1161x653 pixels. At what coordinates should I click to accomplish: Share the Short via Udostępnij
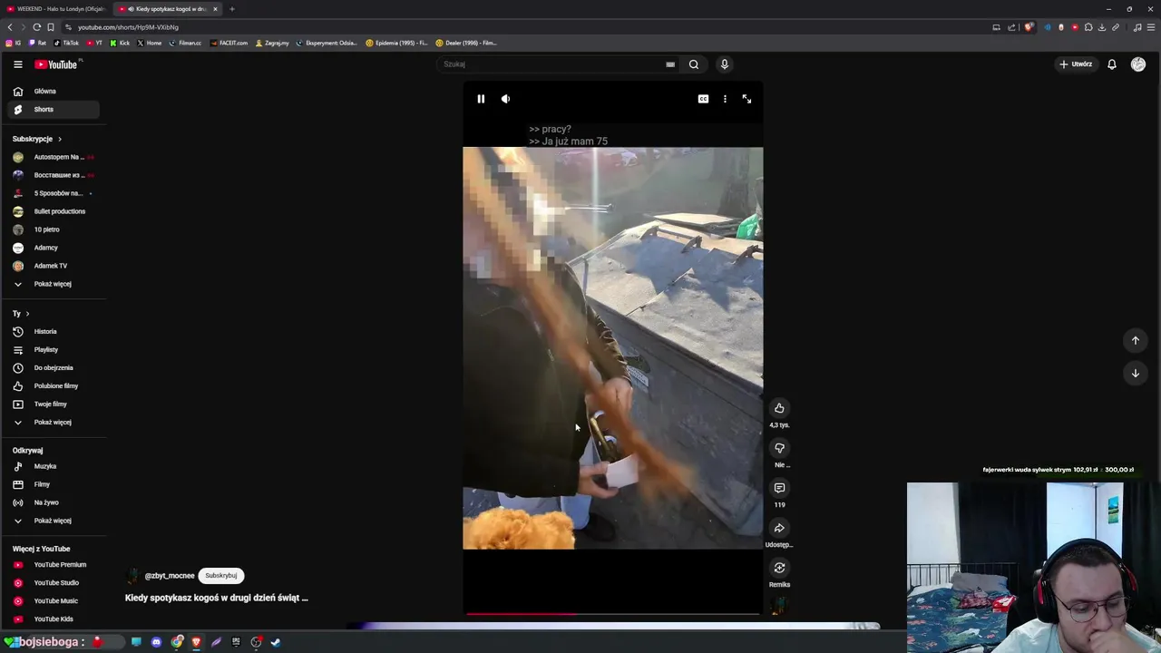[x=779, y=528]
